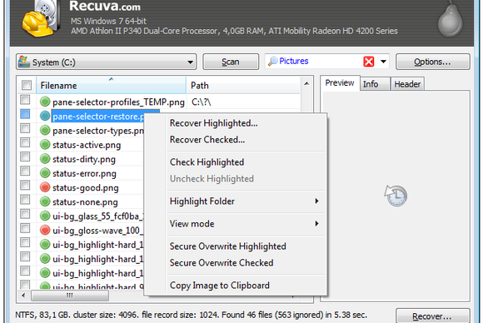Check the box for status-dirty.png
The width and height of the screenshot is (483, 323).
(x=25, y=157)
